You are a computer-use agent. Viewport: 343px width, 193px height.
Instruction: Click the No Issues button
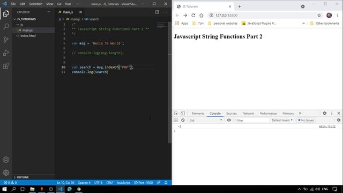pos(306,120)
